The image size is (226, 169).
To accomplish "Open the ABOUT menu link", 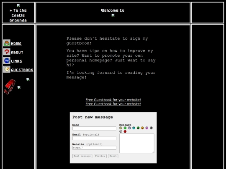I will [x=17, y=53].
